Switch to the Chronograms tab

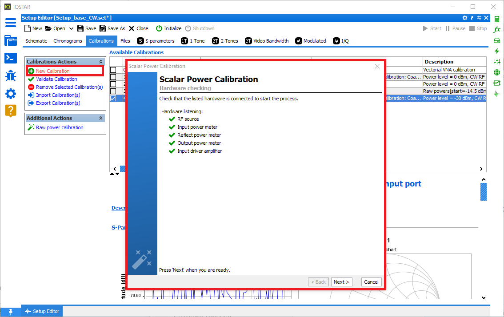(68, 41)
